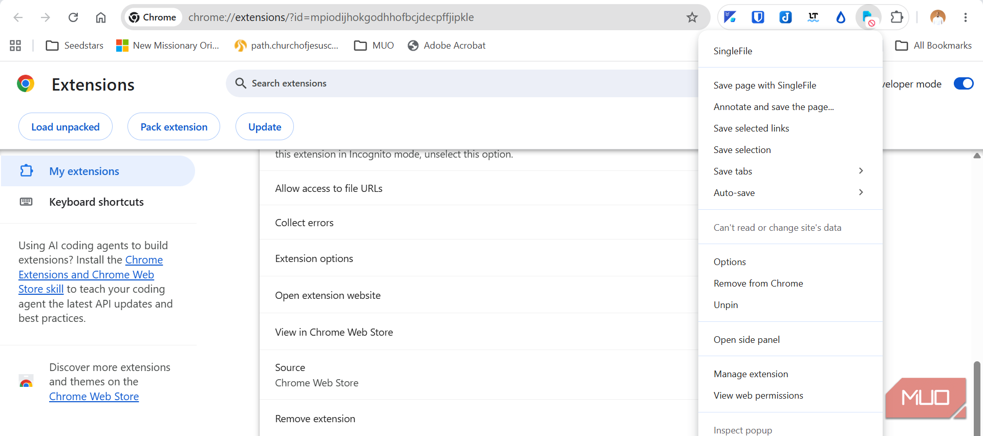This screenshot has width=983, height=436.
Task: Choose Annotate and save the page
Action: 790,106
